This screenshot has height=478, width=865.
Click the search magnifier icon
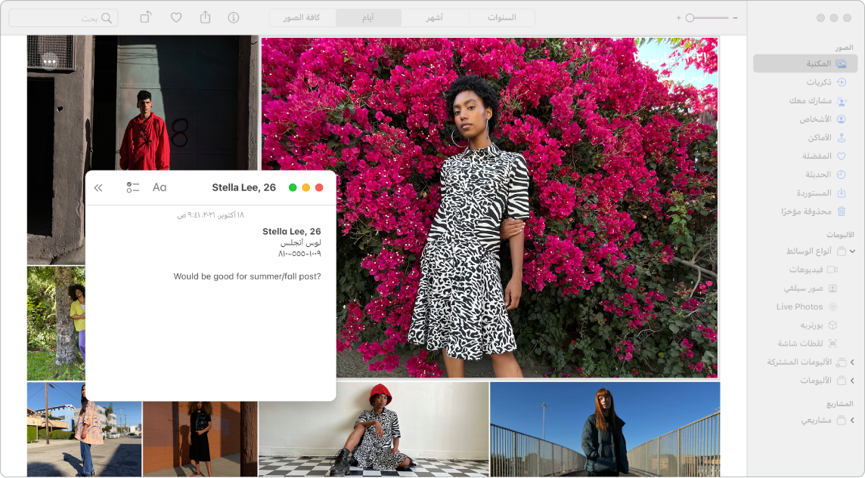pyautogui.click(x=107, y=18)
